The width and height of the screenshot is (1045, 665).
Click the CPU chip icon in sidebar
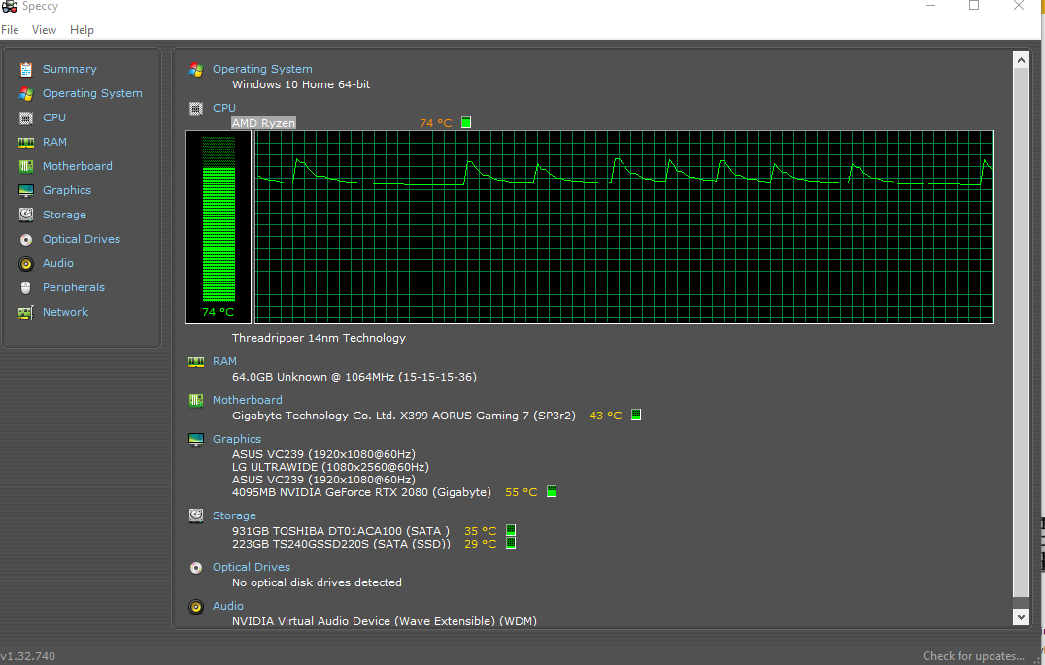click(x=26, y=117)
